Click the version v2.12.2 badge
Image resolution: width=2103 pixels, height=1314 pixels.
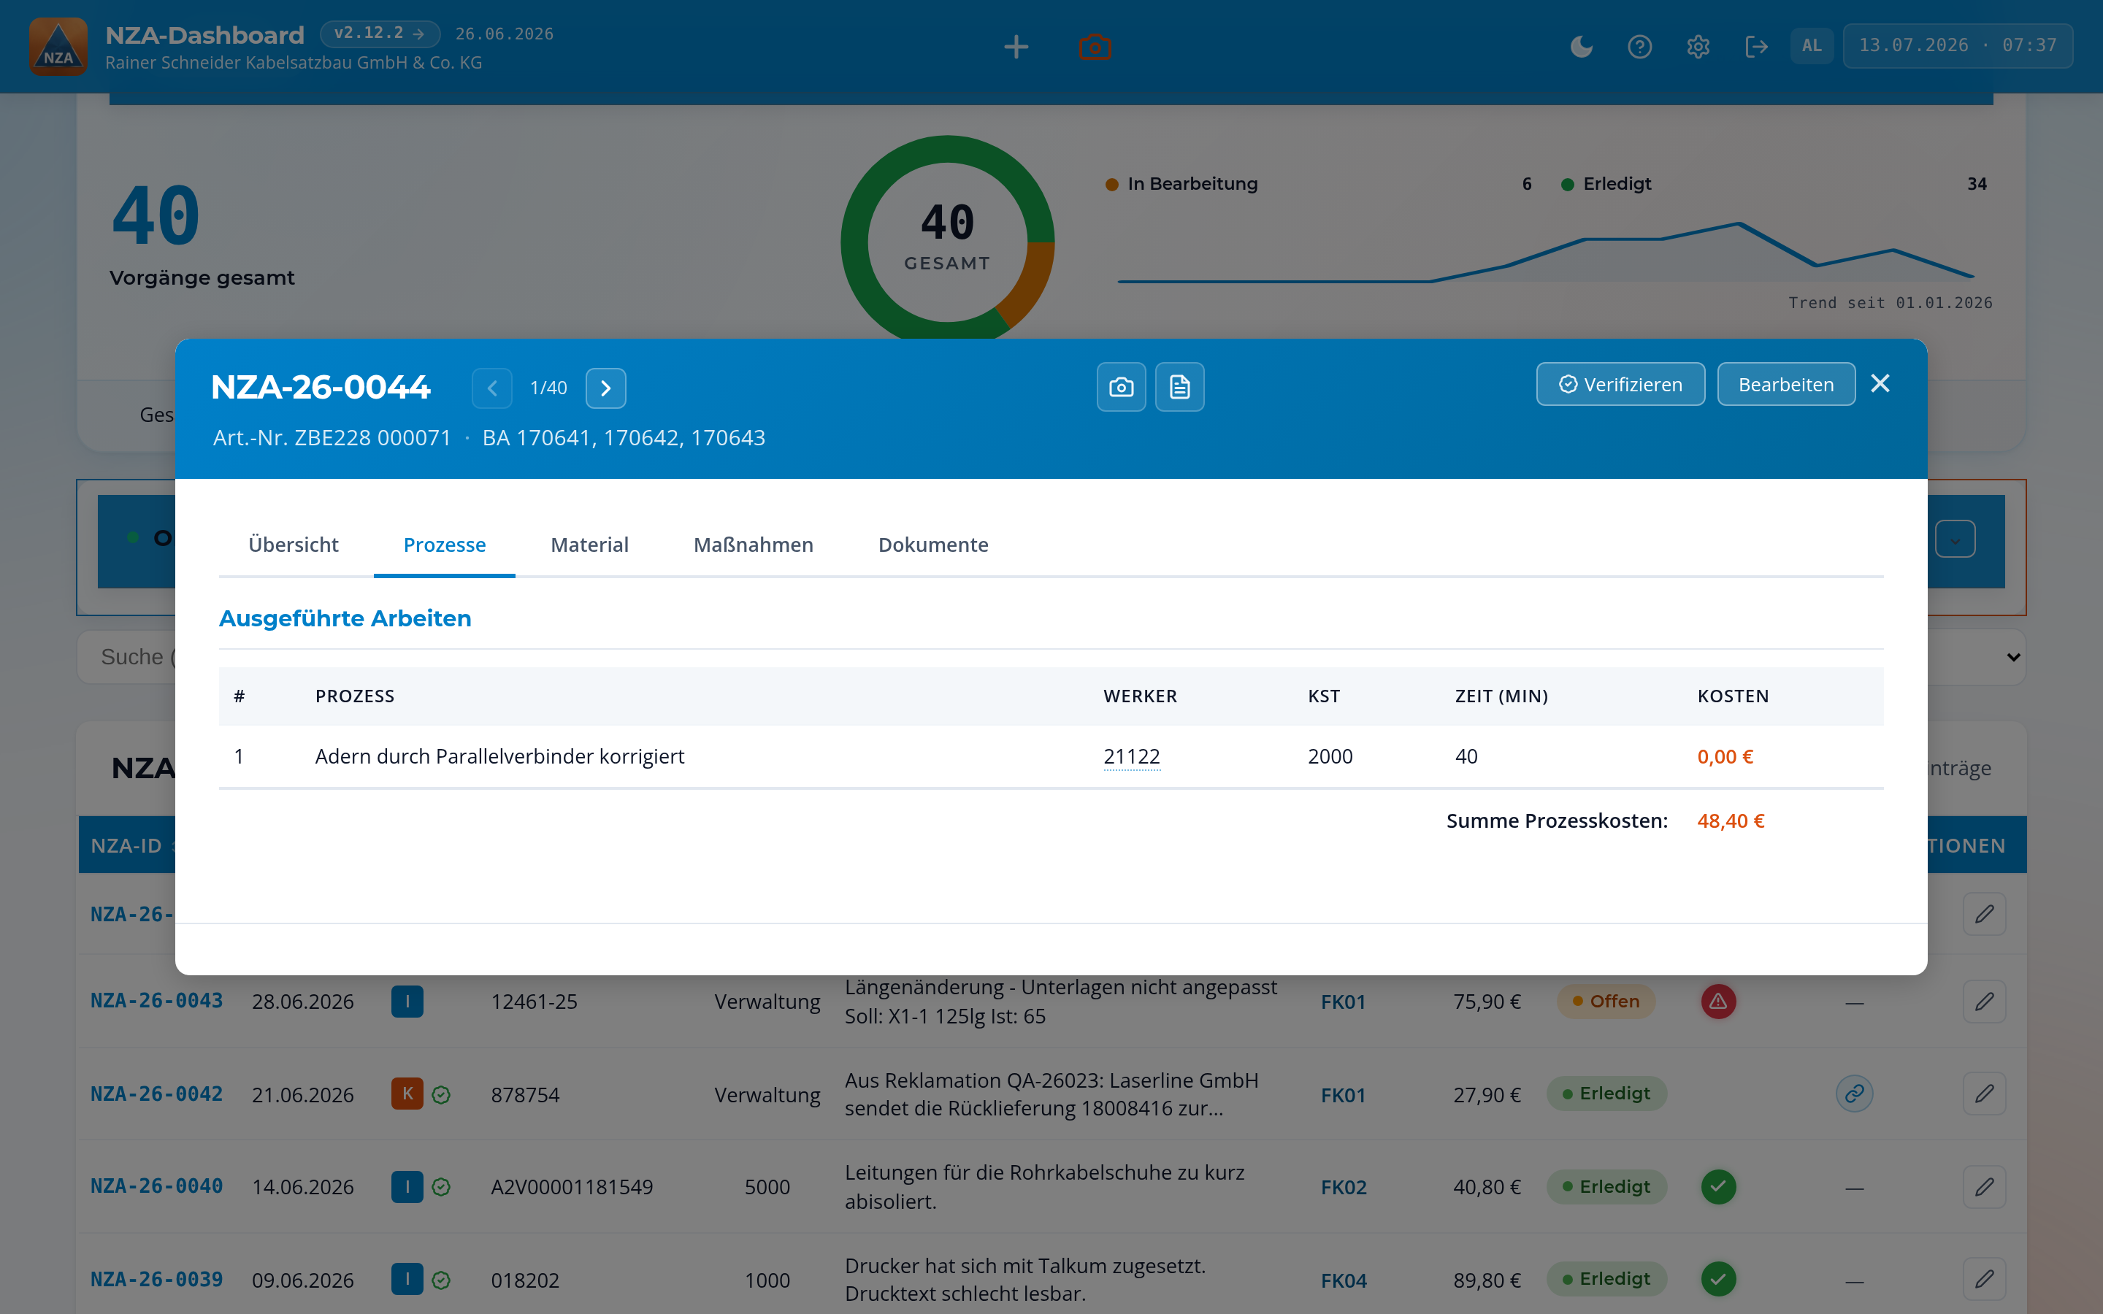380,33
